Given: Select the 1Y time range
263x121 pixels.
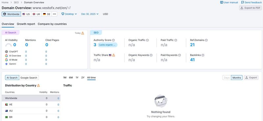Looking at the screenshot, I should pyautogui.click(x=77, y=77).
